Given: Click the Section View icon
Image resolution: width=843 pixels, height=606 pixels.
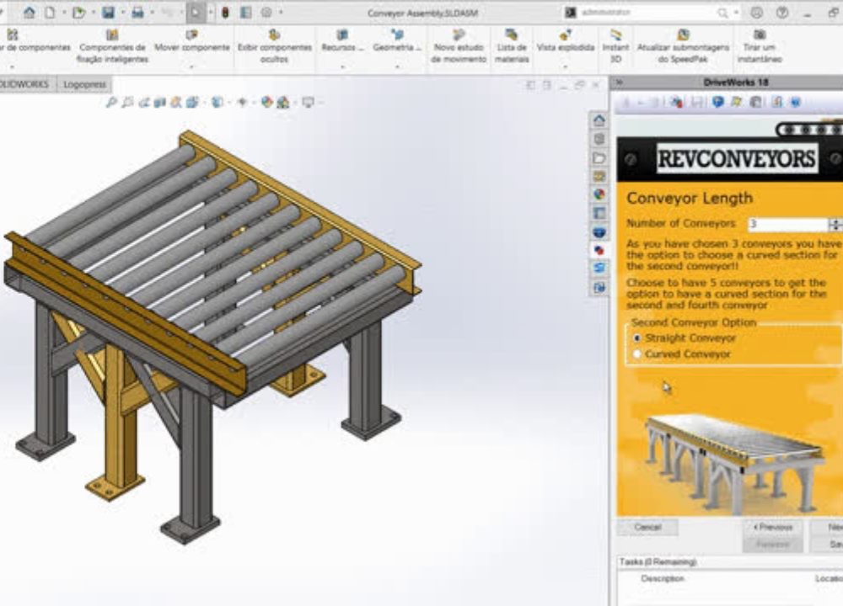Looking at the screenshot, I should pos(159,102).
